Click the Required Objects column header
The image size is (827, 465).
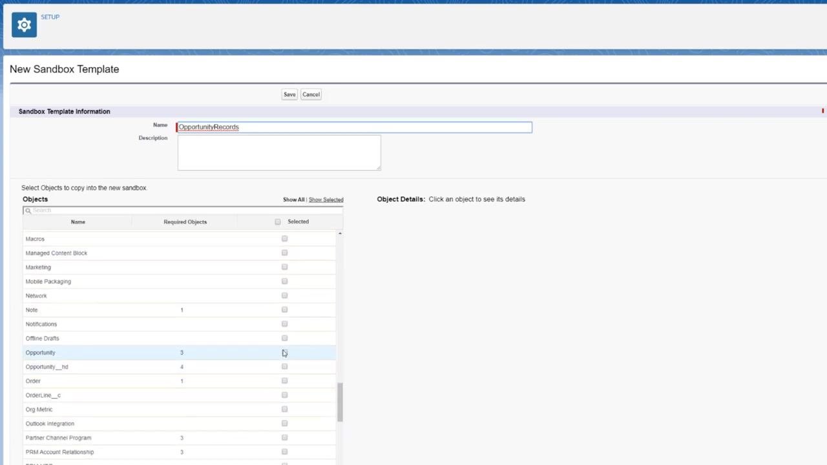click(185, 222)
